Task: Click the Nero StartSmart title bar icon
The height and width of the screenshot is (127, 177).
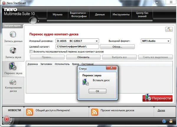Action: point(4,3)
